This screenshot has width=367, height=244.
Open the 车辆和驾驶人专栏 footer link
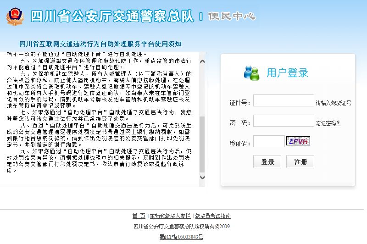pyautogui.click(x=170, y=216)
